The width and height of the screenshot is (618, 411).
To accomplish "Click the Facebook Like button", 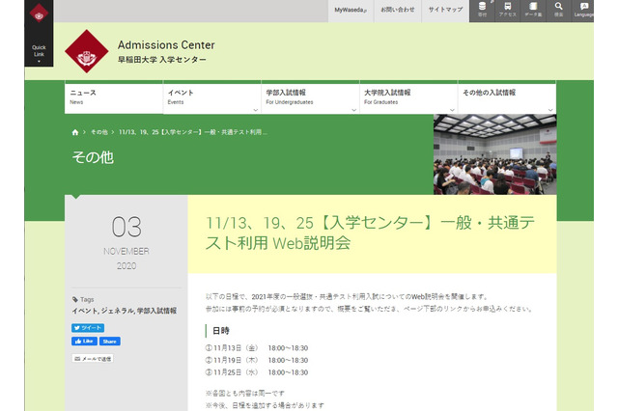I will click(x=84, y=342).
